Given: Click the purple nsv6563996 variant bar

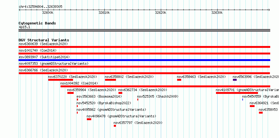Looking at the screenshot, I should coord(235,80).
